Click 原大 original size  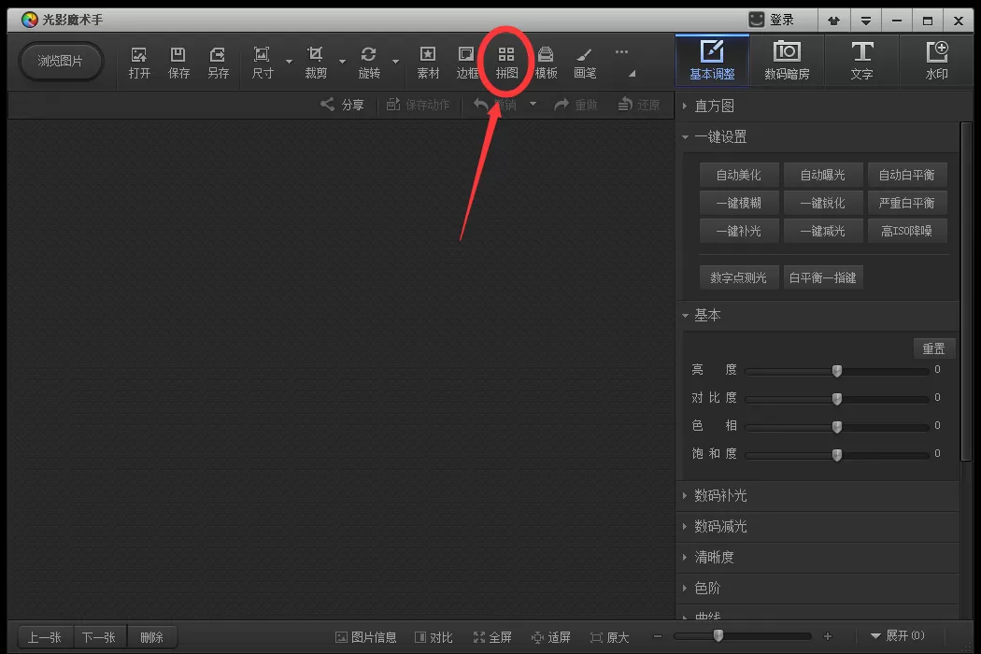click(609, 637)
